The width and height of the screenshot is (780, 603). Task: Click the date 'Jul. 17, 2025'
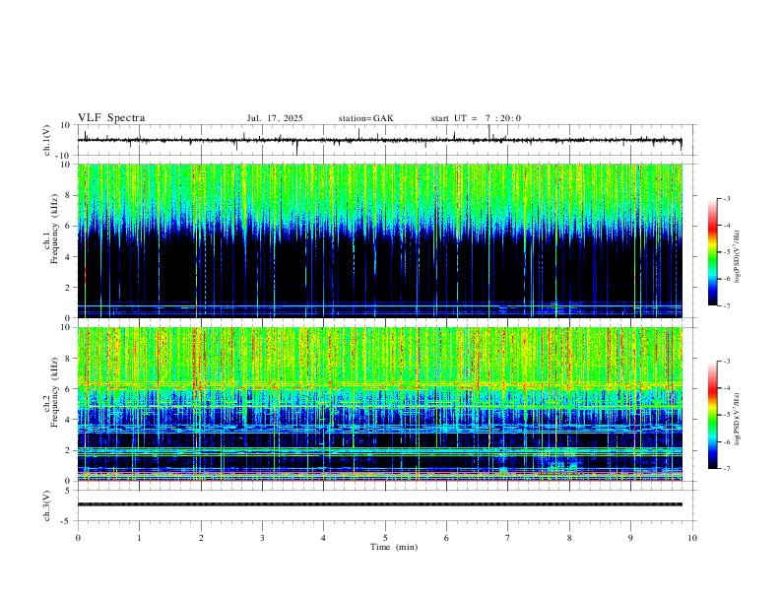coord(275,118)
